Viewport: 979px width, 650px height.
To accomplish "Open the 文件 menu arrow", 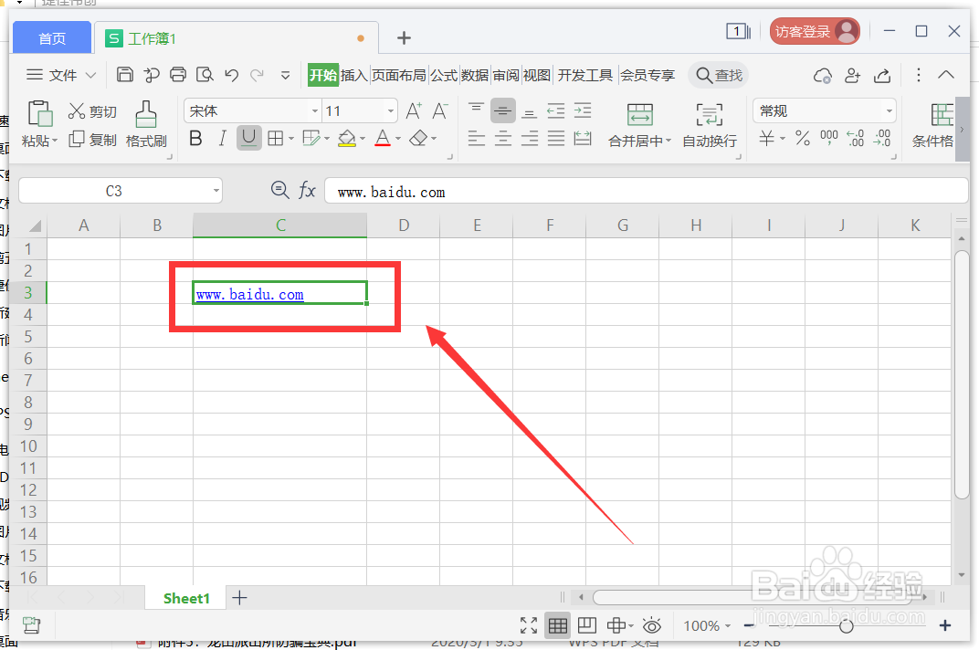I will [x=90, y=76].
